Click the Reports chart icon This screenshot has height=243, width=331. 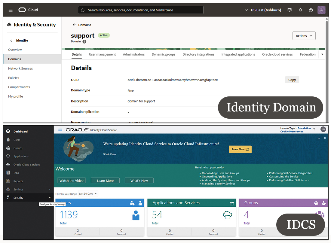(x=8, y=181)
